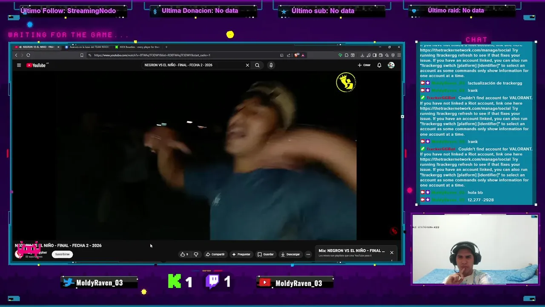Open the Brave wallet icon
The image size is (545, 307).
381,55
